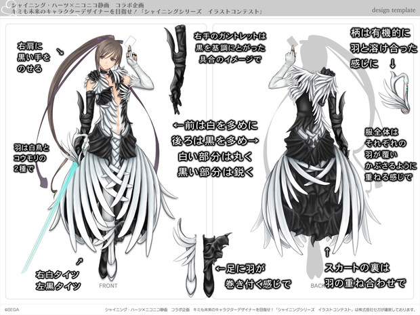This screenshot has width=420, height=315.
Task: Select header line starting 'キミも未来のキャラクターデザイナー'
Action: [x=137, y=12]
